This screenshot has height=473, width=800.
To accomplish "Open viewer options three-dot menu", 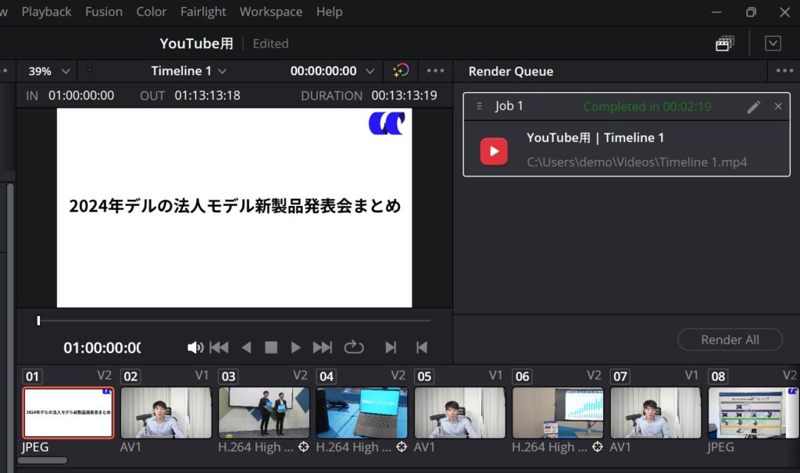I will (435, 71).
